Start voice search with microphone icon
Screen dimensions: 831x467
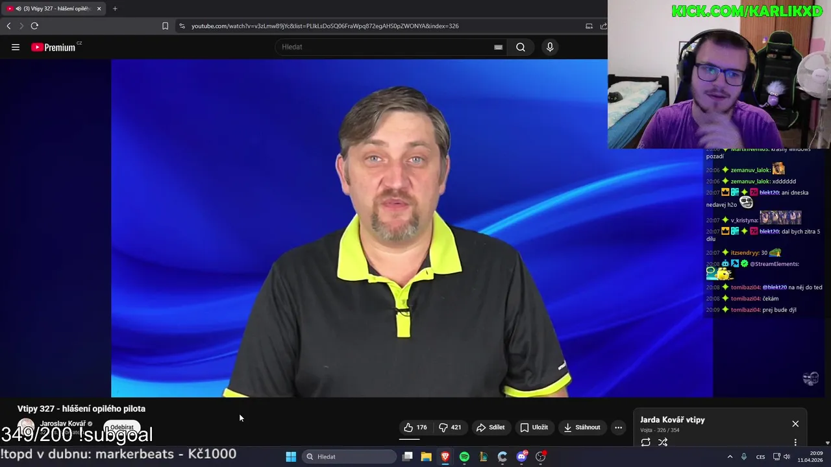[x=550, y=47]
